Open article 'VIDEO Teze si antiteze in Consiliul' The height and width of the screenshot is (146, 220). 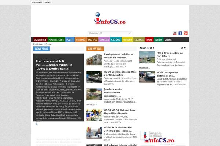pyautogui.click(x=118, y=129)
